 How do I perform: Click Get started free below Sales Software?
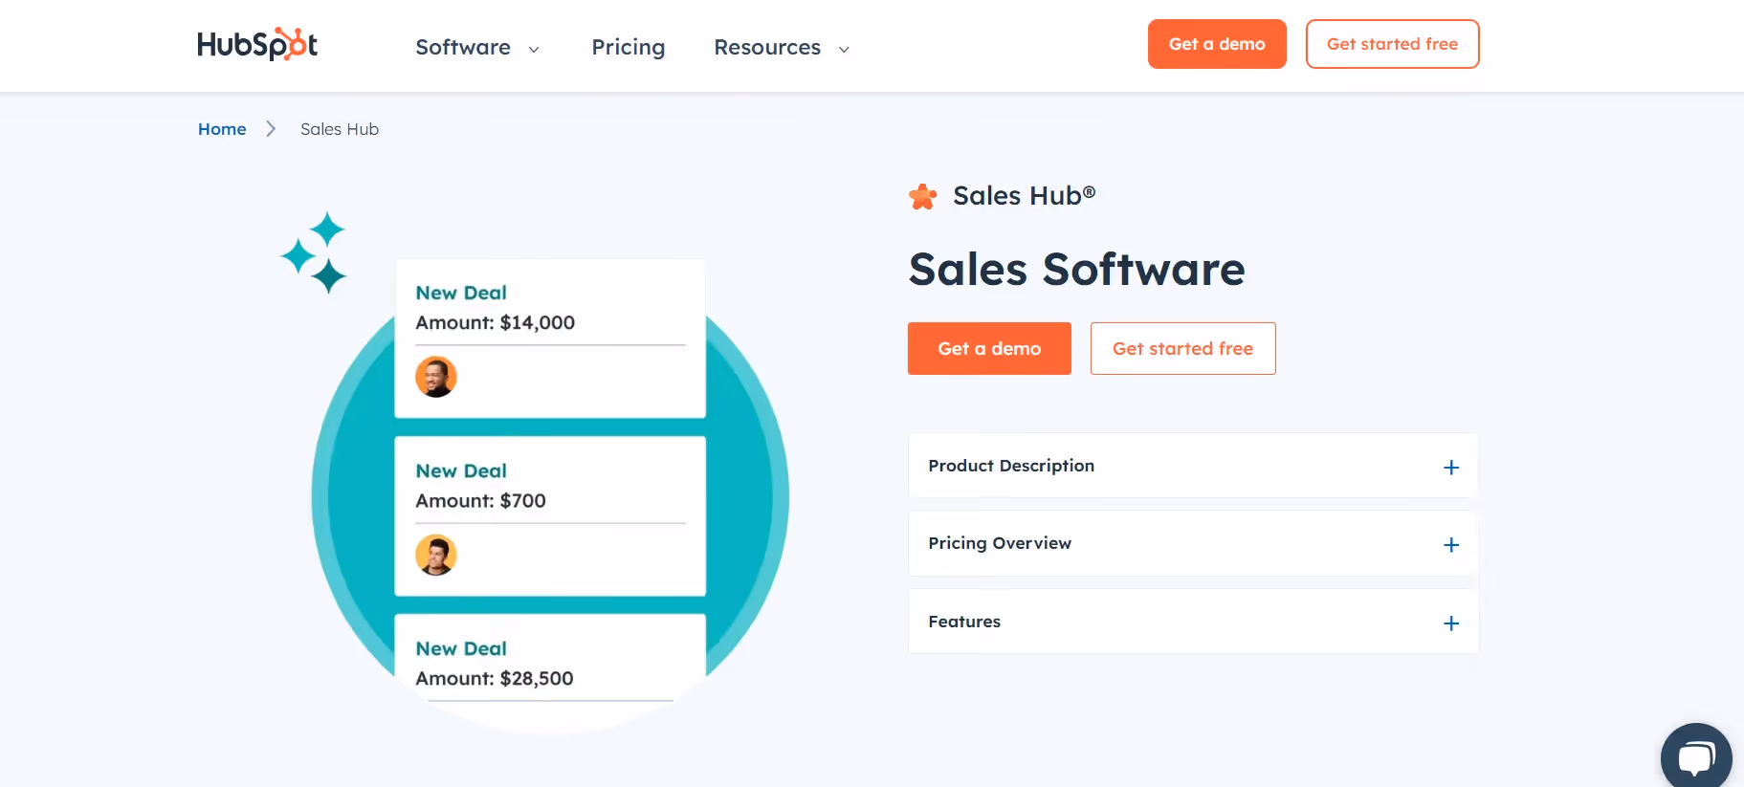(1183, 349)
